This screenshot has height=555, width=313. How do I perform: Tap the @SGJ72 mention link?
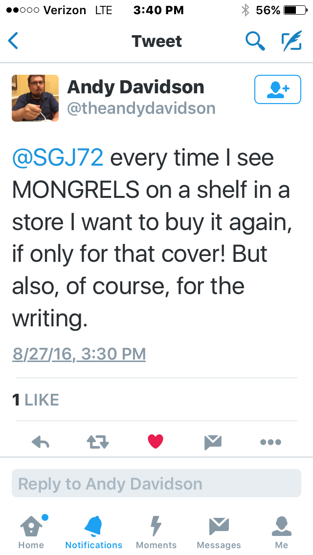pos(58,158)
